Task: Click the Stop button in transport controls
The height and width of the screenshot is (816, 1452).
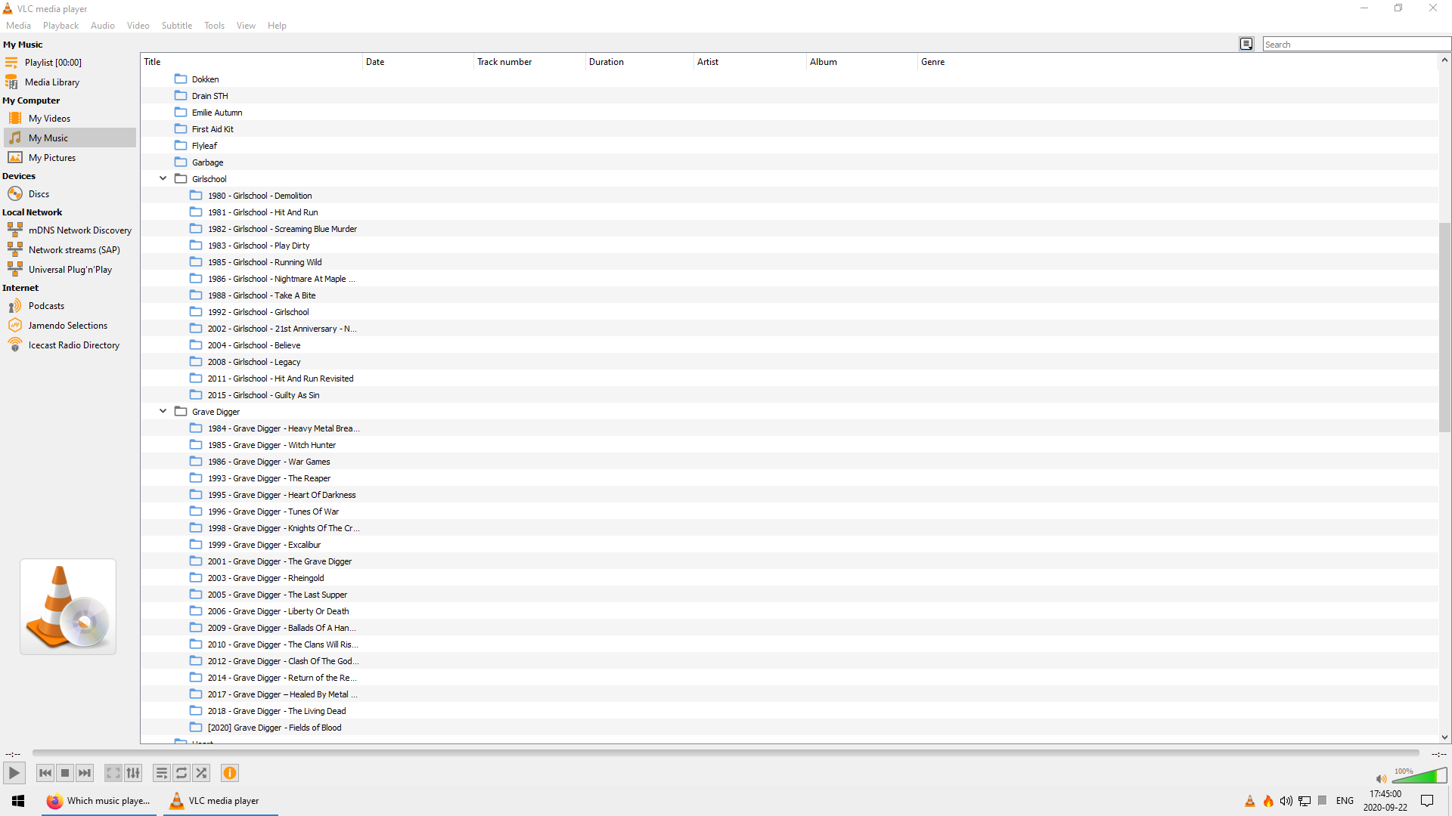Action: coord(65,772)
